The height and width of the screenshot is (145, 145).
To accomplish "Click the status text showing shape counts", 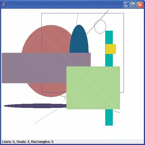I will [28, 142].
